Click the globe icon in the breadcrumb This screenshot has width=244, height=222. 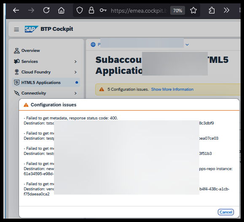click(x=93, y=45)
